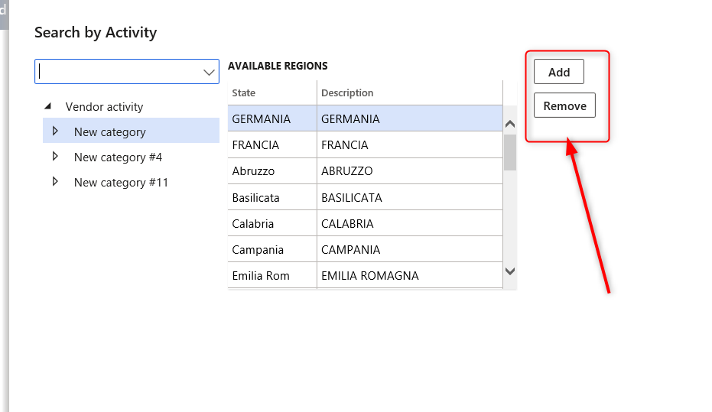The width and height of the screenshot is (712, 412).
Task: Select the FRANCIA row in regions
Action: point(255,145)
